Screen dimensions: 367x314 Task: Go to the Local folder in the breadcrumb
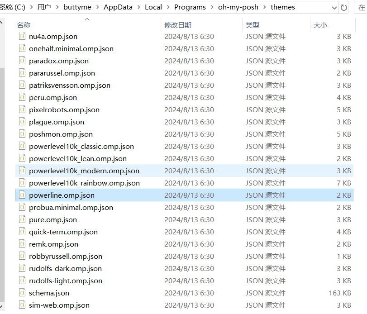[153, 7]
